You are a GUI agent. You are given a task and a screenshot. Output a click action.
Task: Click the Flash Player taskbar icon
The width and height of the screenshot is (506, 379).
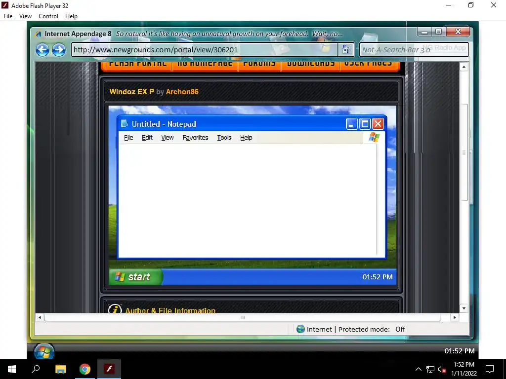[109, 369]
